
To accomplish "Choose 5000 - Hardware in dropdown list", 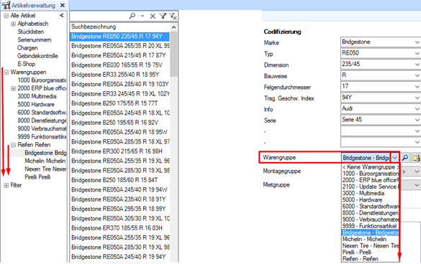I will [x=371, y=199].
